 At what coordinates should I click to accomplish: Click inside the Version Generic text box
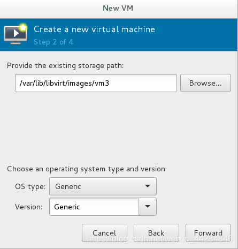[94, 207]
